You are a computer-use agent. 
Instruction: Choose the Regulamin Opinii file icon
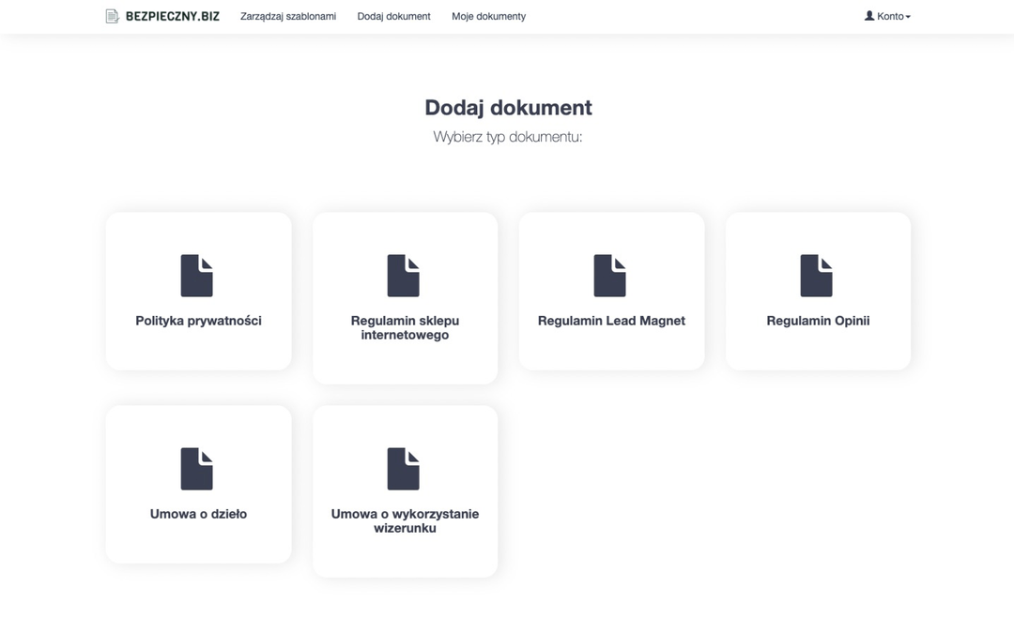click(817, 276)
